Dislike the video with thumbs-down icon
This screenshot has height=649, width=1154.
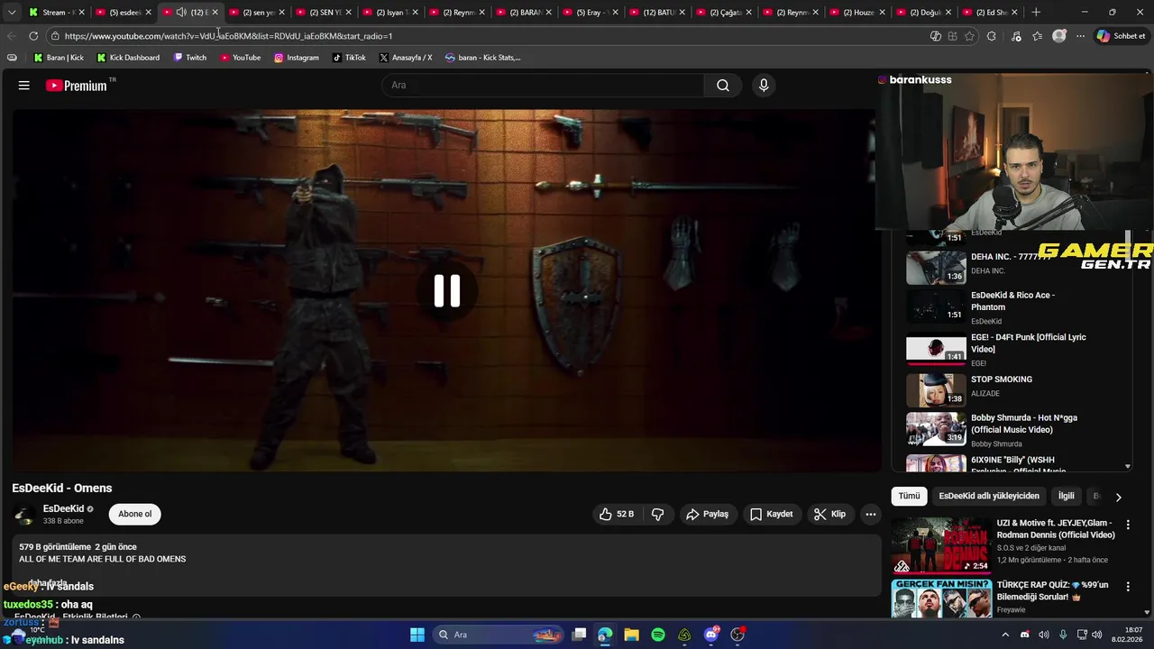pos(658,514)
